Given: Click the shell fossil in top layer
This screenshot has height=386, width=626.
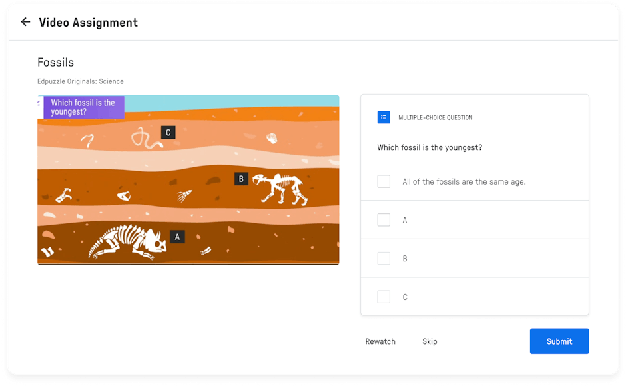Looking at the screenshot, I should click(x=272, y=138).
